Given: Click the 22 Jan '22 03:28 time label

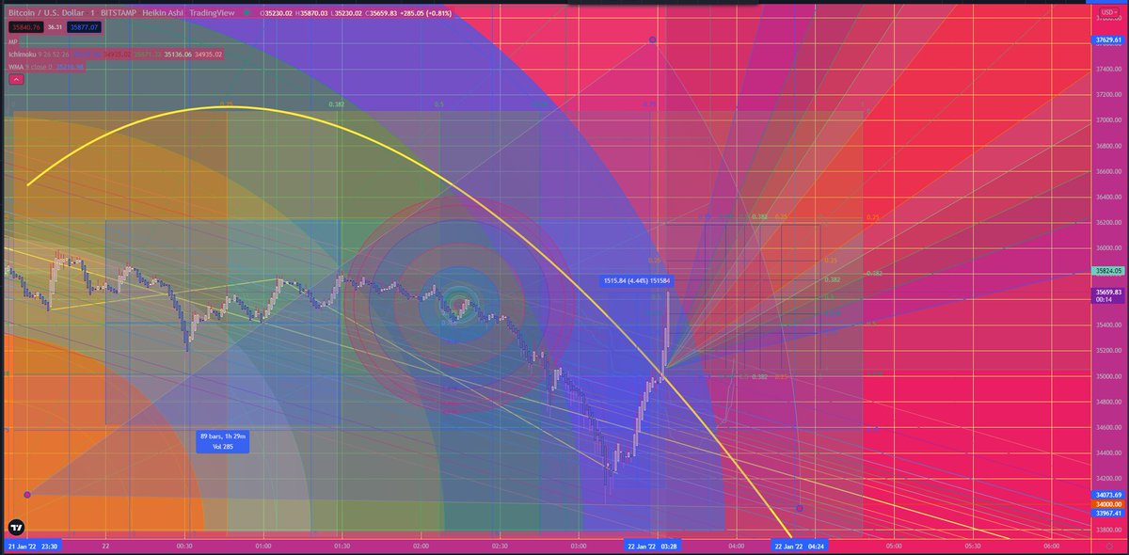Looking at the screenshot, I should click(x=652, y=546).
